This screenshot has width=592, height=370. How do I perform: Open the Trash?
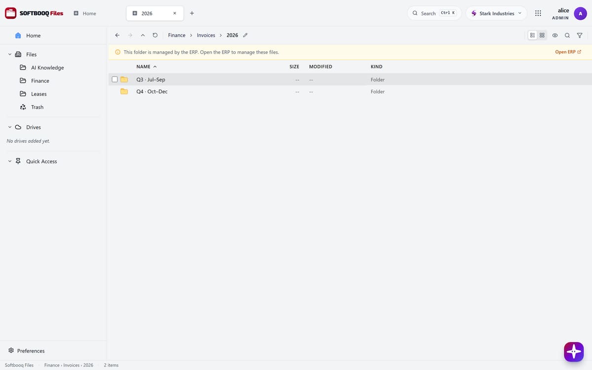pos(37,107)
